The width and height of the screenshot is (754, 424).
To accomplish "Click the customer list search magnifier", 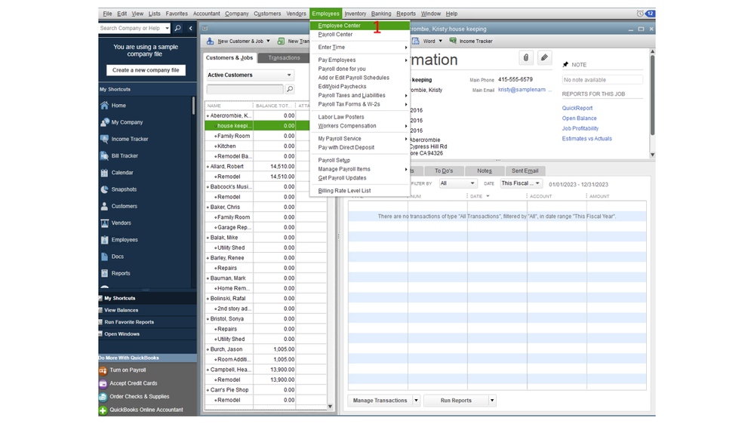I will click(290, 89).
